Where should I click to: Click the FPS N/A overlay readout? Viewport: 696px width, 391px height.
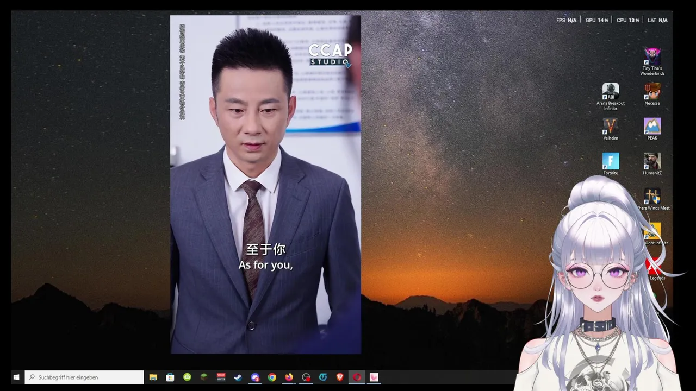[x=566, y=20]
